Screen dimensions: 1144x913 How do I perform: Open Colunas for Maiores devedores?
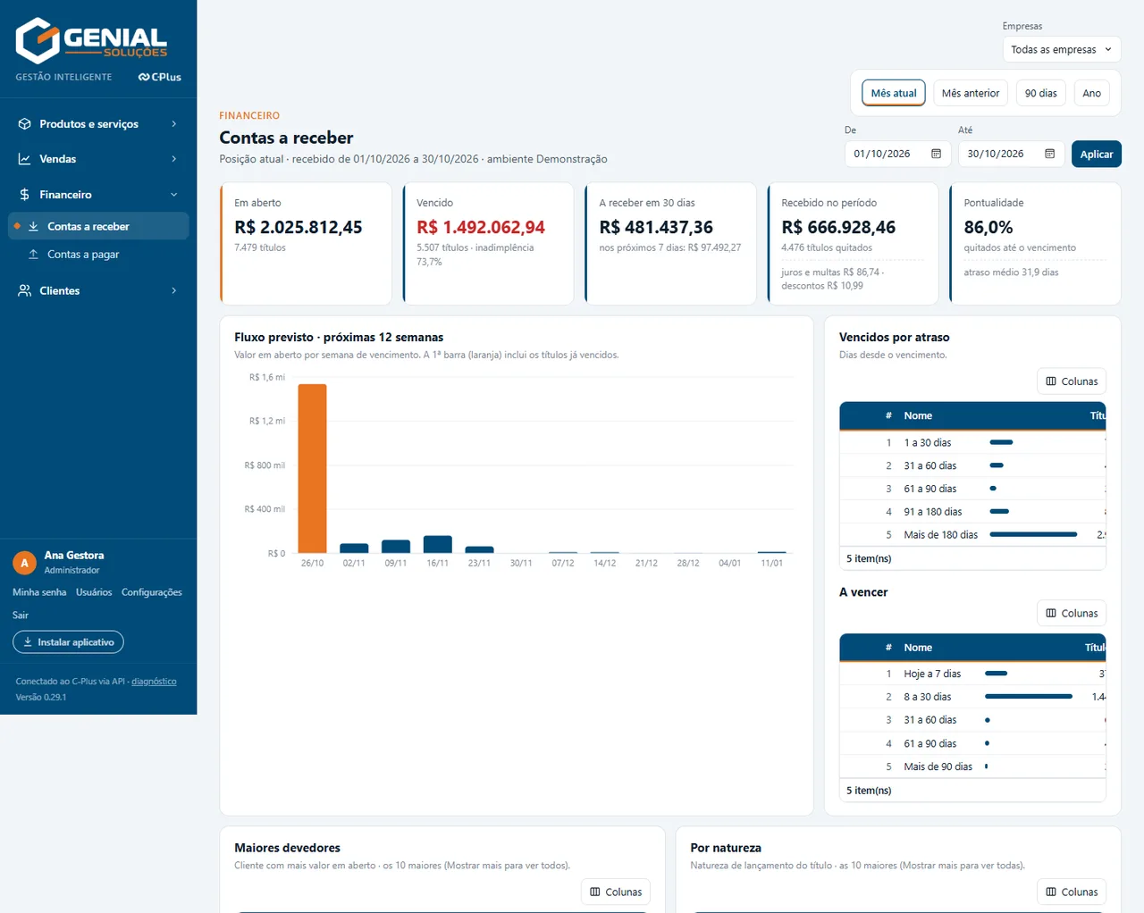pyautogui.click(x=616, y=892)
